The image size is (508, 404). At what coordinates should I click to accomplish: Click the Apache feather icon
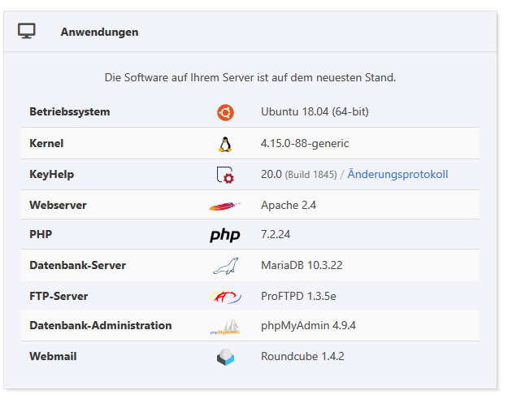pos(225,206)
